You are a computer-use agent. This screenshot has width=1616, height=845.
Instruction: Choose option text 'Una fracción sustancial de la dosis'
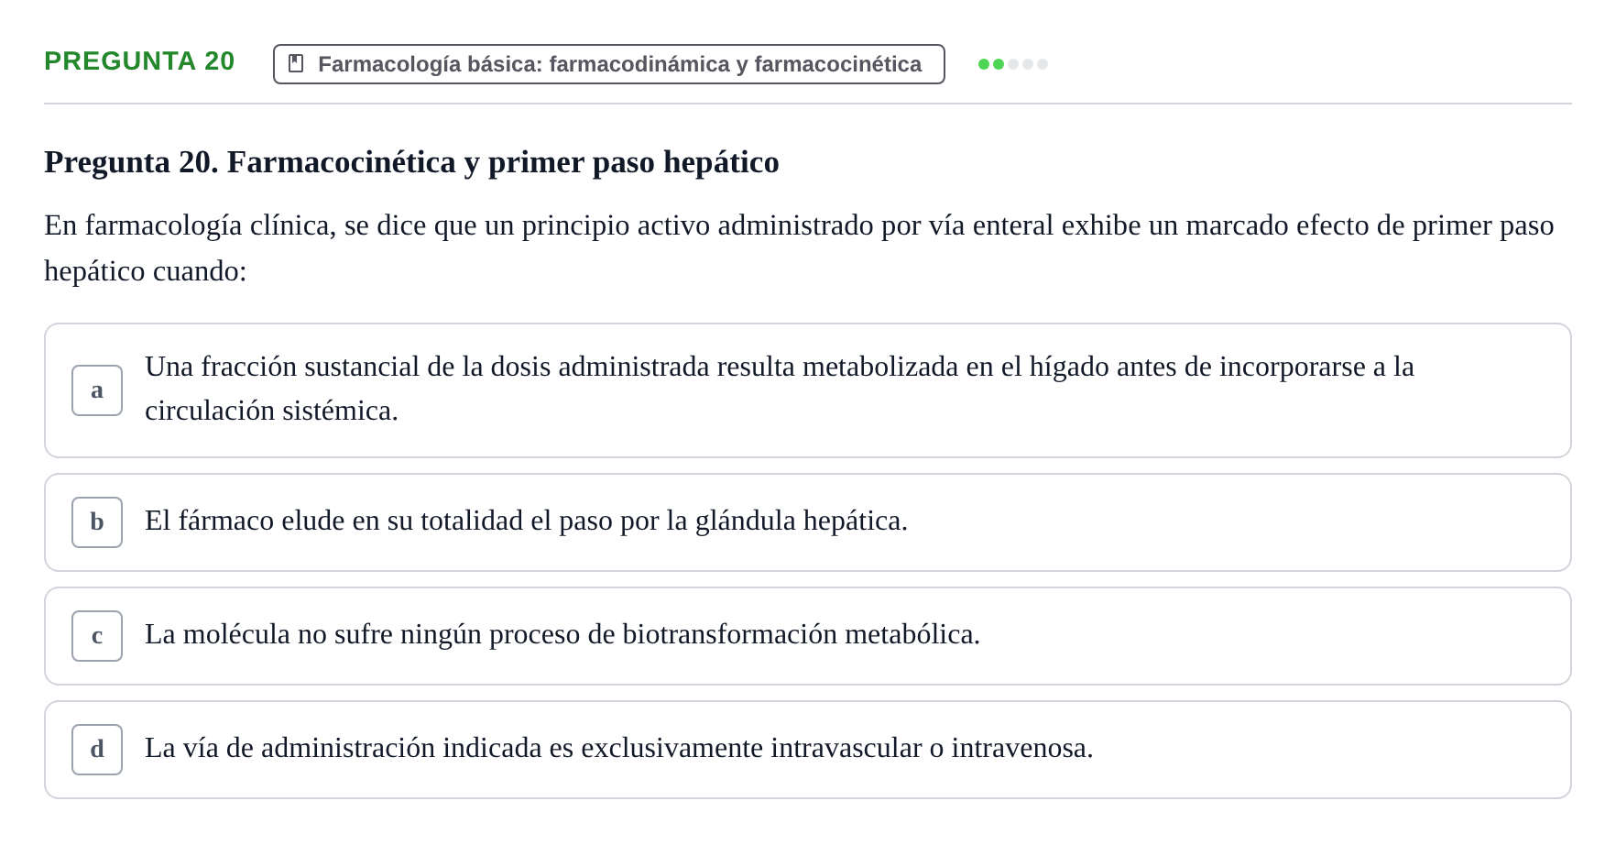(x=780, y=389)
